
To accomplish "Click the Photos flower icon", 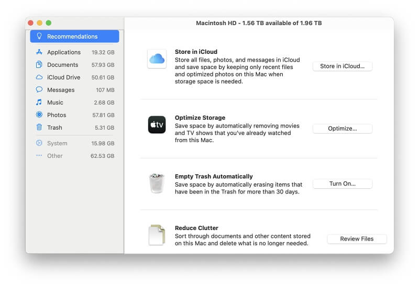I will pos(39,114).
